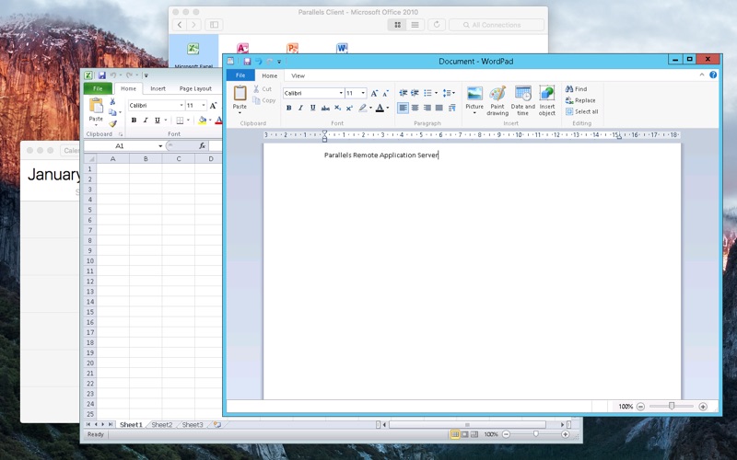Toggle Underline in the WordPad Font group
737x460 pixels.
312,108
